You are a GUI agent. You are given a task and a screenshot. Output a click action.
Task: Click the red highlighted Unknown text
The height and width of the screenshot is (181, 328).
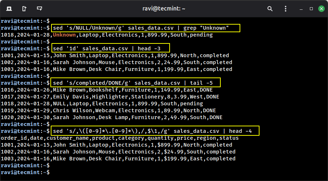[65, 35]
